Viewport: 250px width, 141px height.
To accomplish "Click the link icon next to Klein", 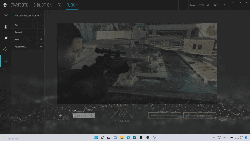I will click(x=41, y=39).
